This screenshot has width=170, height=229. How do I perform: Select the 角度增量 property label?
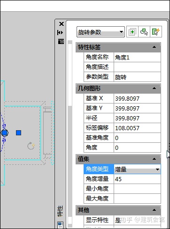point(99,179)
